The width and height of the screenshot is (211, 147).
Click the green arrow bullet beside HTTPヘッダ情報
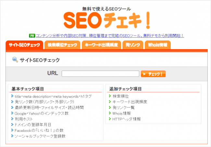click(110, 119)
